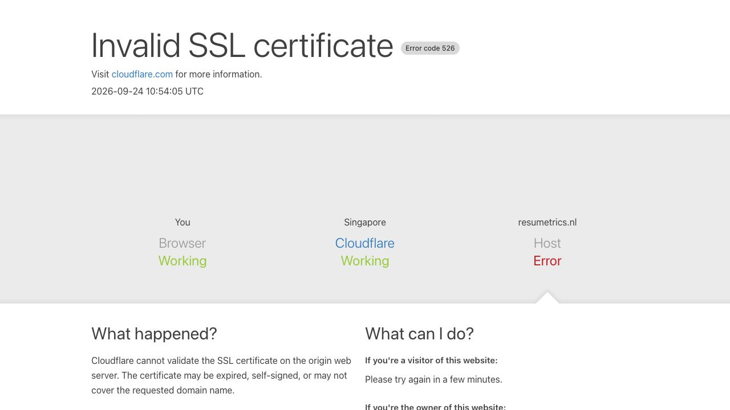Click the Host label
730x410 pixels.
click(547, 243)
